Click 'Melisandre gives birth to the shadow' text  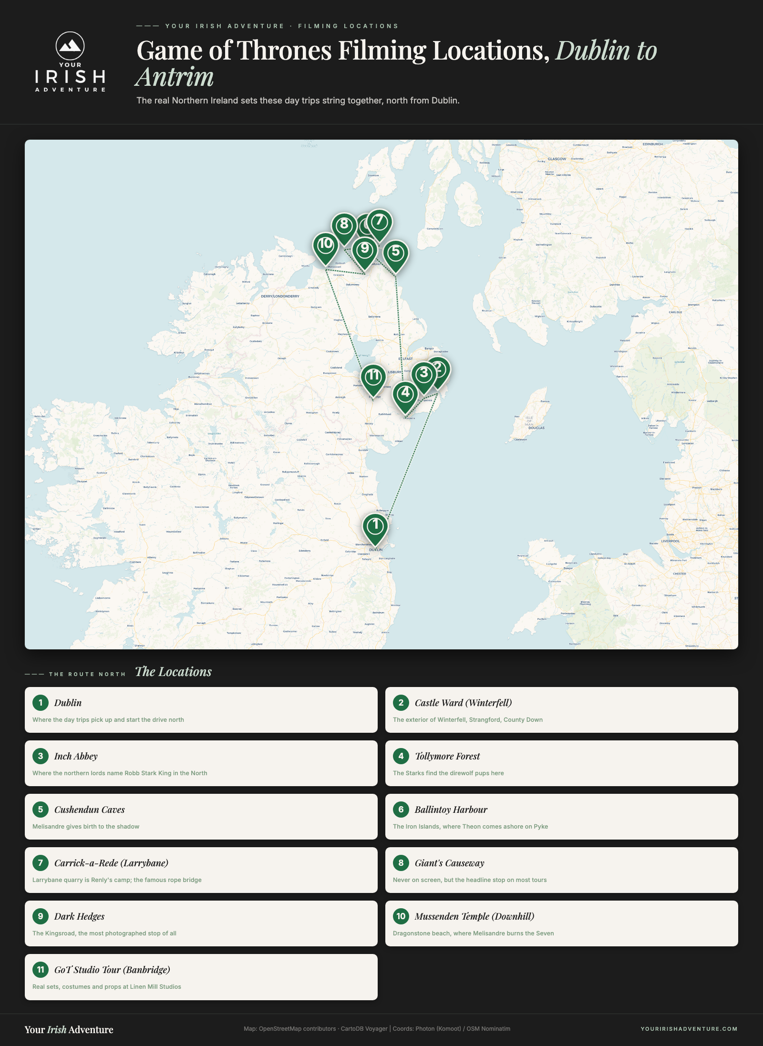(86, 827)
